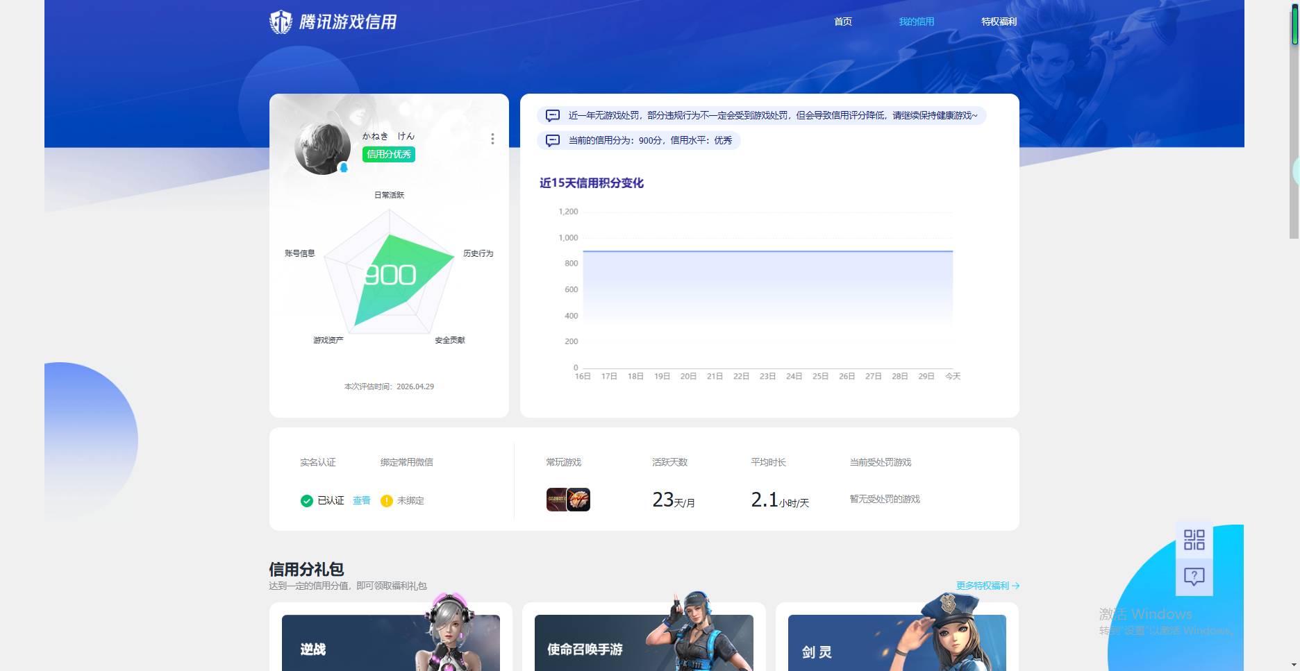This screenshot has width=1300, height=671.
Task: Click the chat icon beside 当前的信用分为 notice
Action: [553, 140]
